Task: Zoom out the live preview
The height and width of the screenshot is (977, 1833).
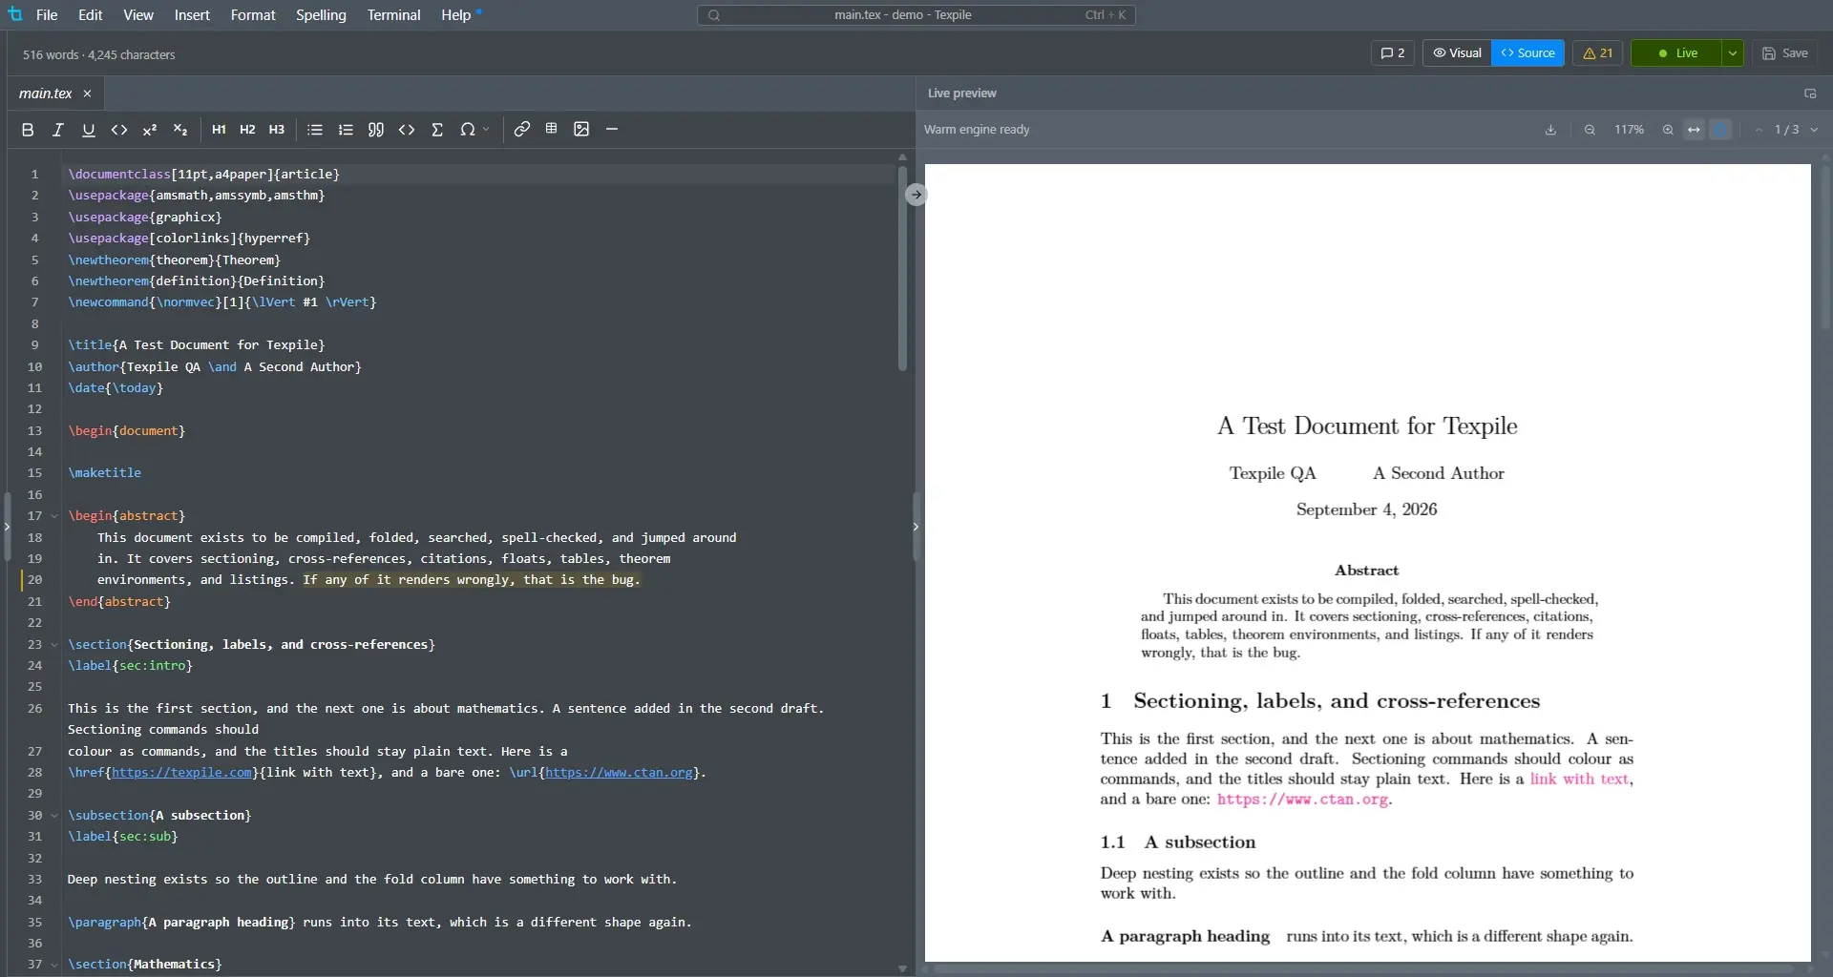Action: 1590,130
